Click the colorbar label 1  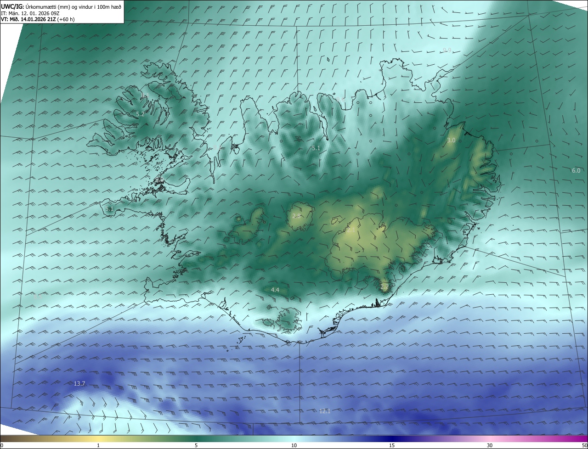98,445
